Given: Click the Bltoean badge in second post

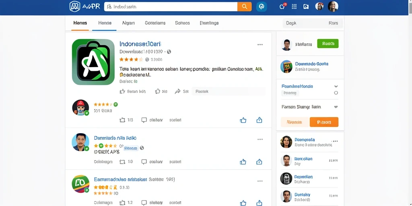Looking at the screenshot, I should coord(131,148).
